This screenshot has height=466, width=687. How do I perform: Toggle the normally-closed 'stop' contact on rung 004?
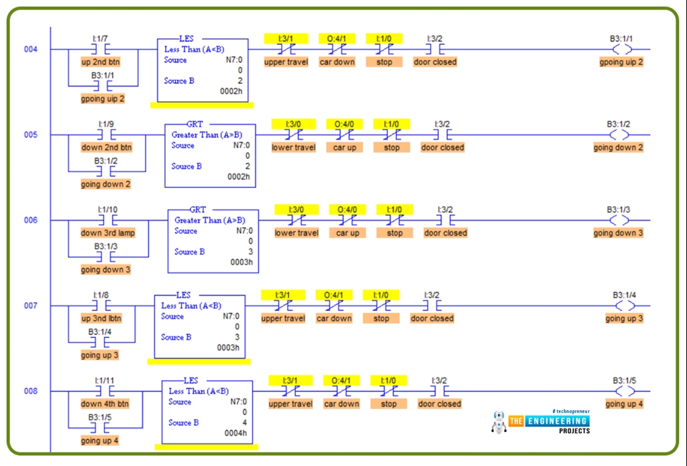384,49
